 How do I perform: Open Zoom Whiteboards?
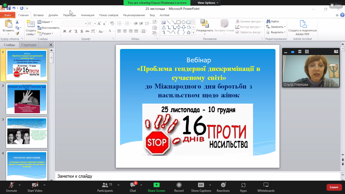(x=266, y=187)
